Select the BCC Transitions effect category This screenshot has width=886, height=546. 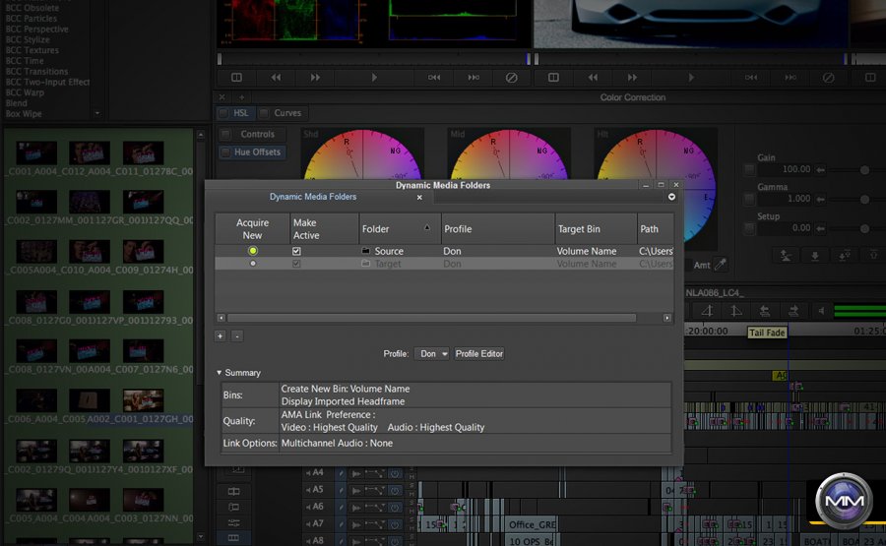(x=37, y=72)
